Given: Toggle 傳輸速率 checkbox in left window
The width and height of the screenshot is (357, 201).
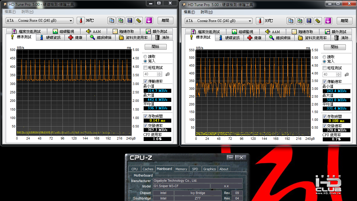Looking at the screenshot, I should (x=146, y=81).
